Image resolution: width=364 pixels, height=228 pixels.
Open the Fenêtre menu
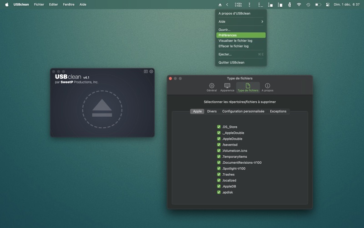69,5
